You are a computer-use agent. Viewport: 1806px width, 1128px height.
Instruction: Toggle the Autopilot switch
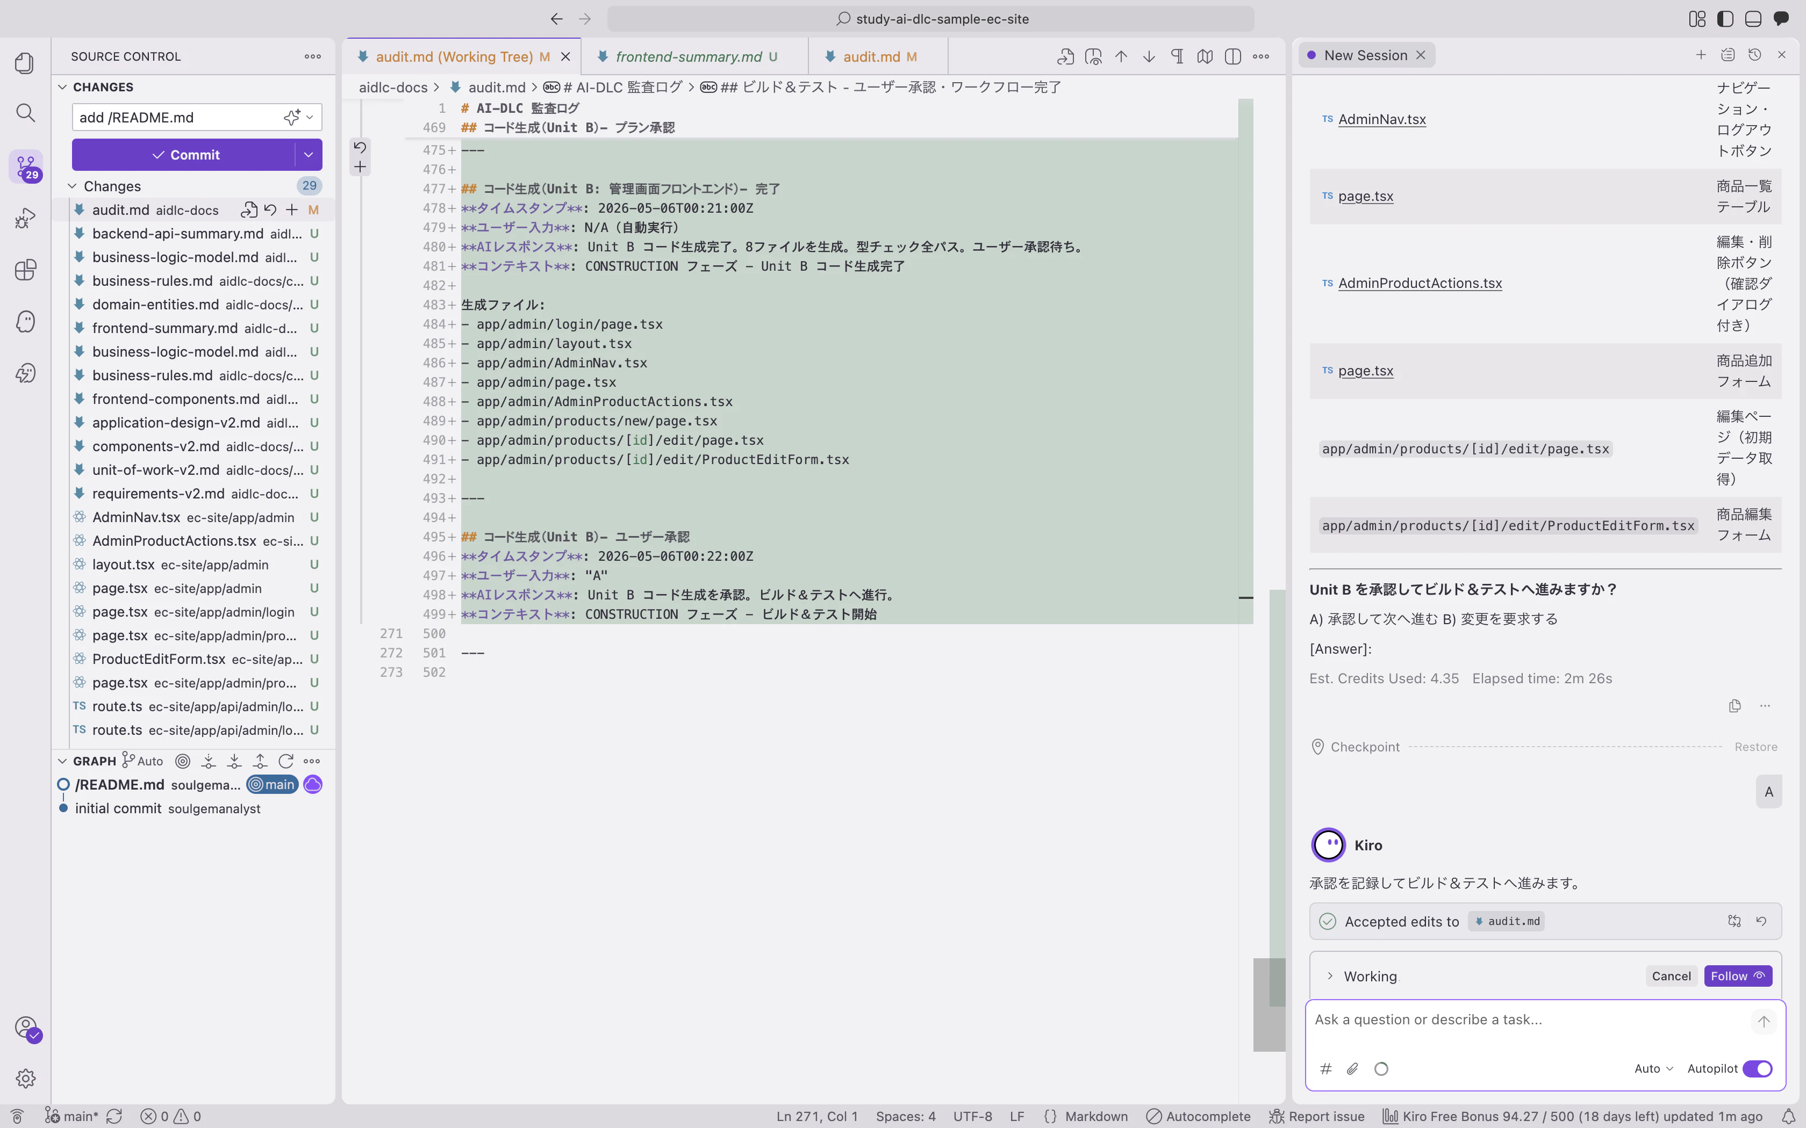tap(1758, 1069)
